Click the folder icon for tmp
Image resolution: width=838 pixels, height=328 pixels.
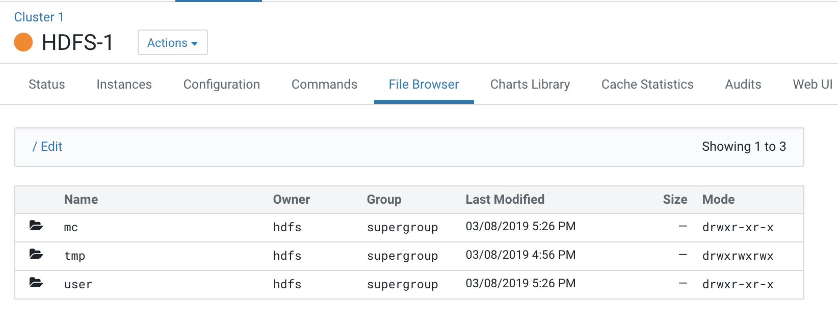coord(36,254)
